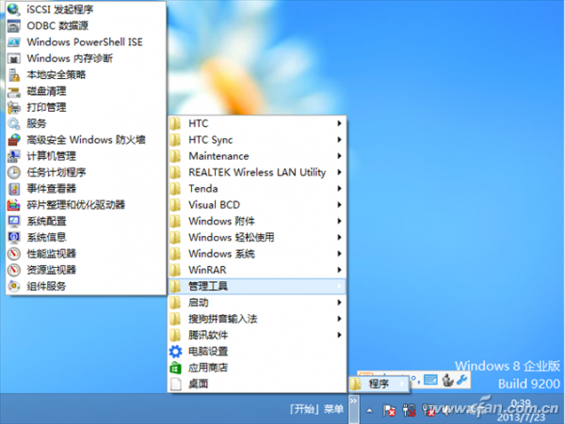The width and height of the screenshot is (565, 424).
Task: Open 打印管理 printer icon
Action: 14,107
